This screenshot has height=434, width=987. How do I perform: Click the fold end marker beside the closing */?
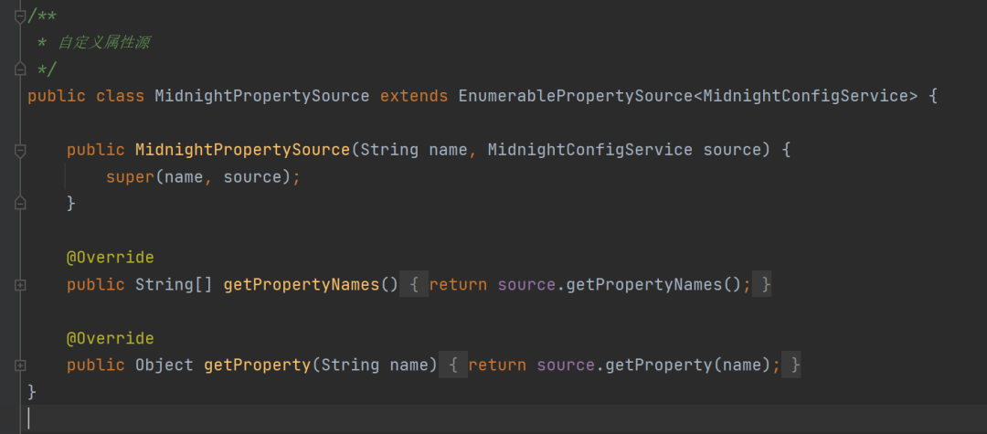tap(20, 69)
